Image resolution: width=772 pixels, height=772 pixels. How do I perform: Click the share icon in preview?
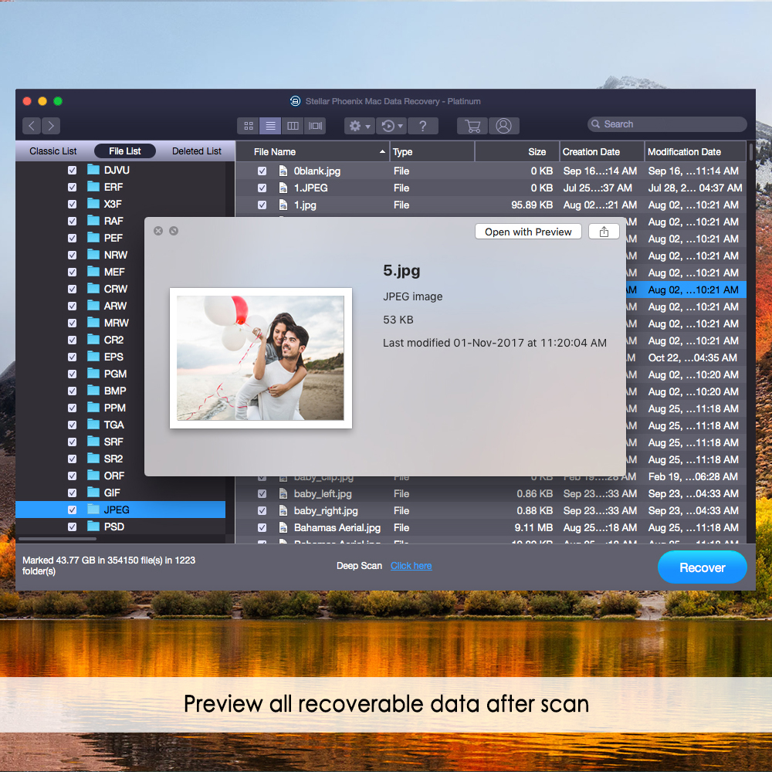604,232
